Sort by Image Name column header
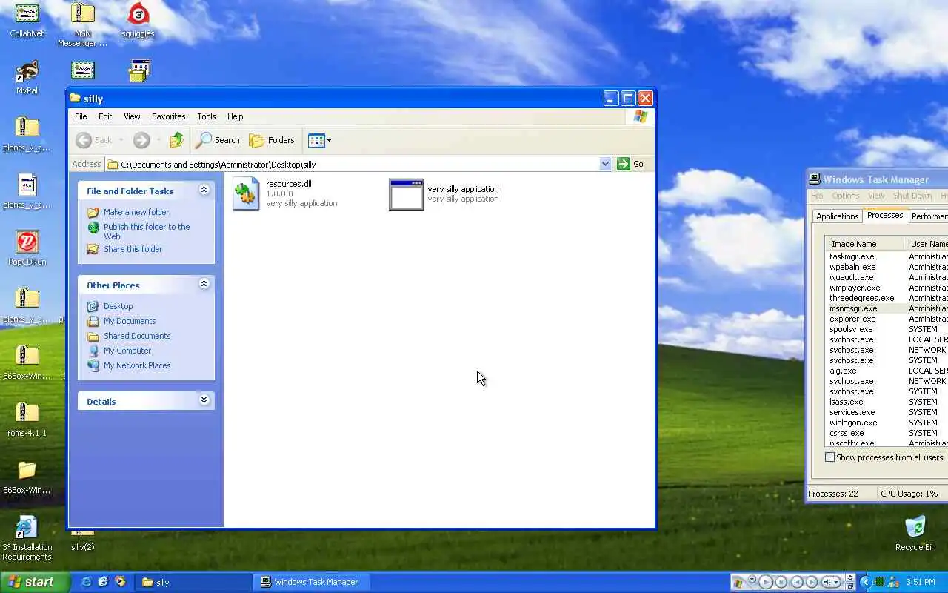Viewport: 948px width, 593px height. click(x=864, y=244)
